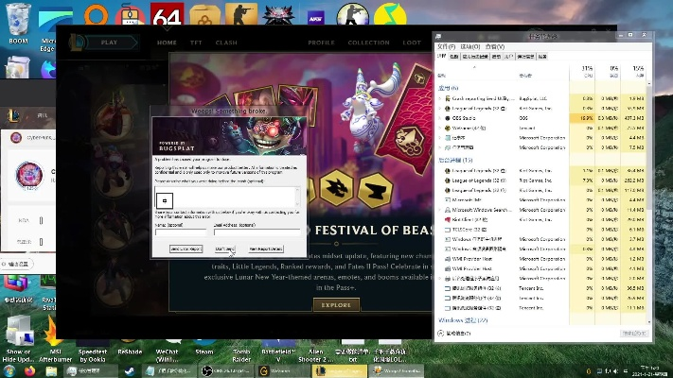Open the TFT tab in League client
673x378 pixels.
point(196,43)
